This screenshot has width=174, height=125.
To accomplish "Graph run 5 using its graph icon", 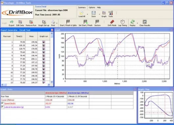I will click(x=44, y=55).
